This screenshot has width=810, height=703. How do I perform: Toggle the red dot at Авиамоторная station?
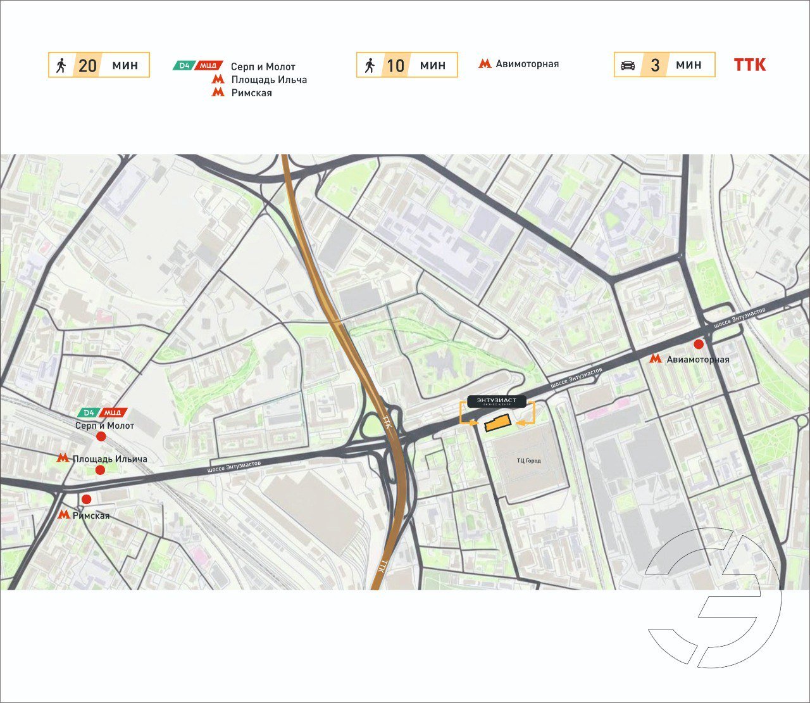[699, 344]
